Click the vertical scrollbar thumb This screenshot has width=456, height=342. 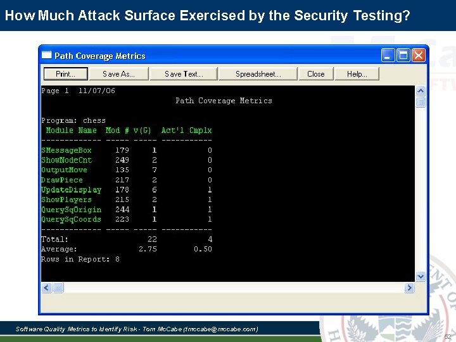421,102
